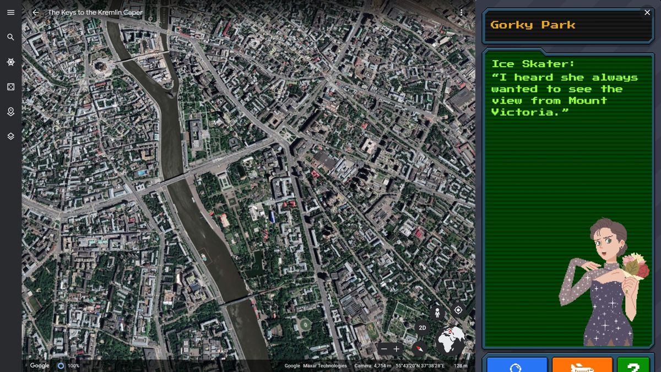
Task: Toggle the map into 2D view
Action: click(423, 327)
